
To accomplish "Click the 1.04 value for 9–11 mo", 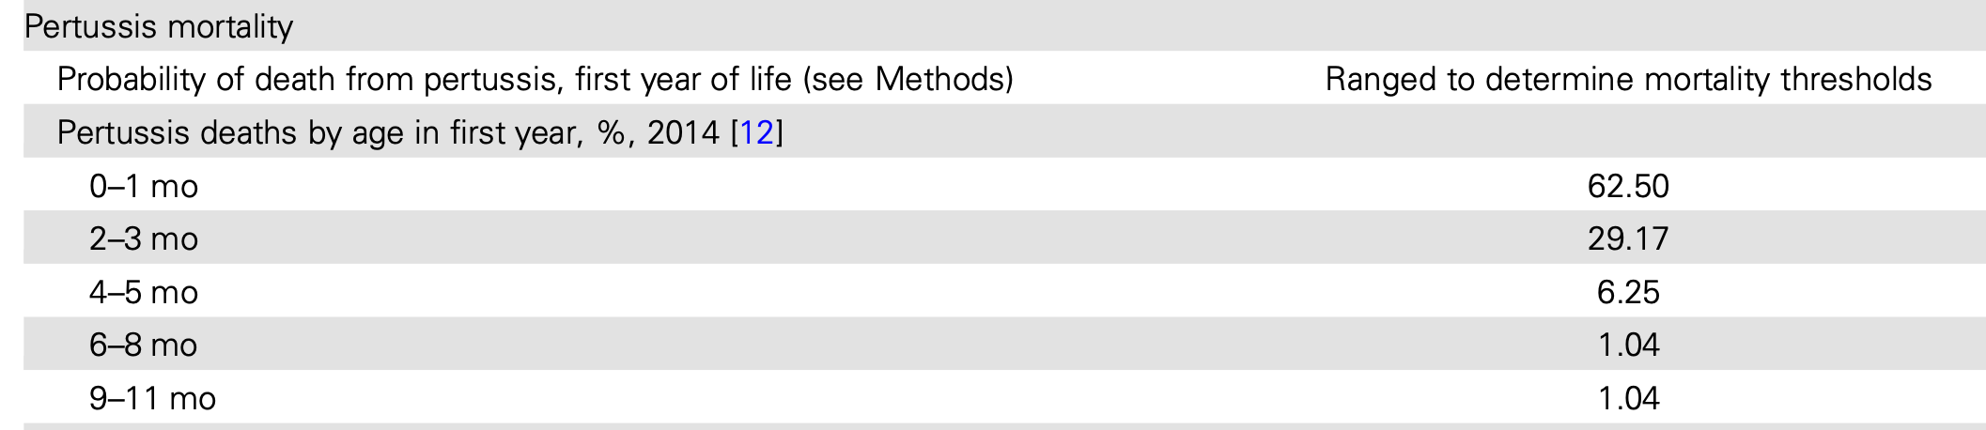I will (1628, 399).
